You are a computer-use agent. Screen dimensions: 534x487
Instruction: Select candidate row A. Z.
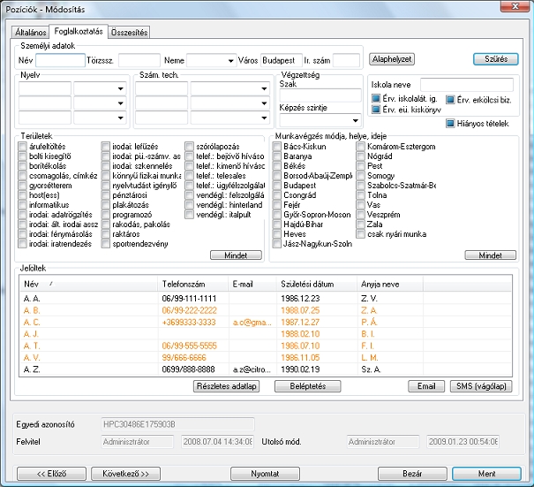[266, 369]
